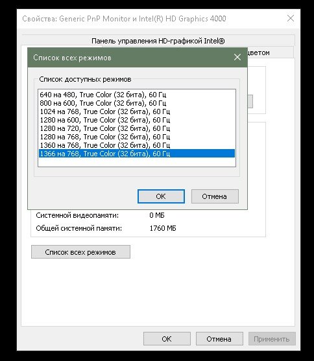This screenshot has width=314, height=361.
Task: Close the Список всех режимов dialog
Action: (237, 57)
